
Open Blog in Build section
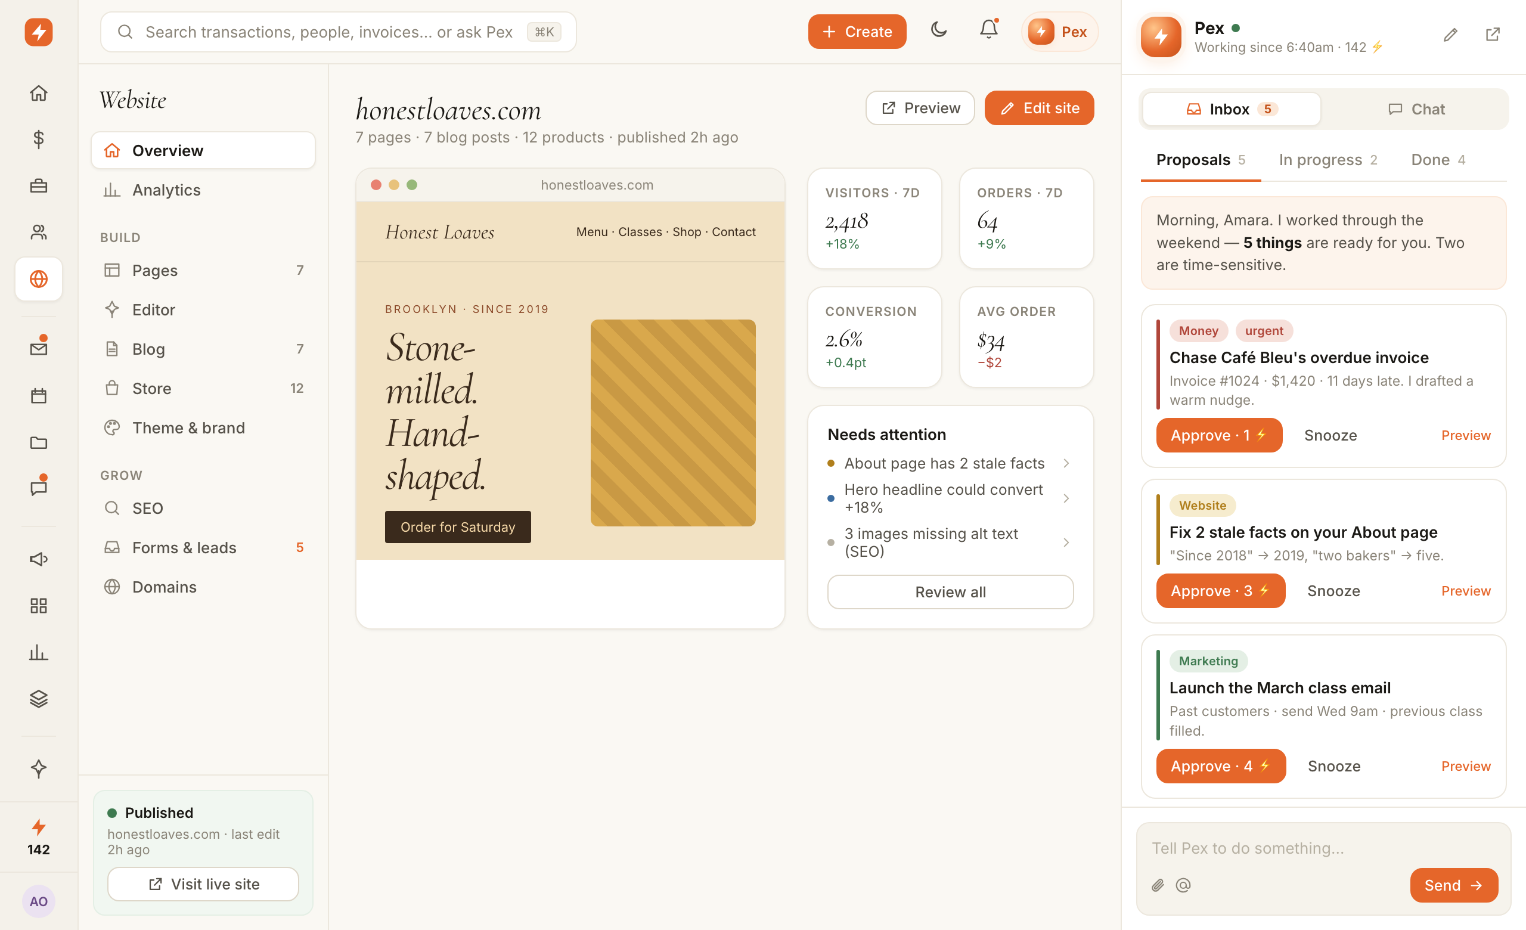click(x=203, y=349)
